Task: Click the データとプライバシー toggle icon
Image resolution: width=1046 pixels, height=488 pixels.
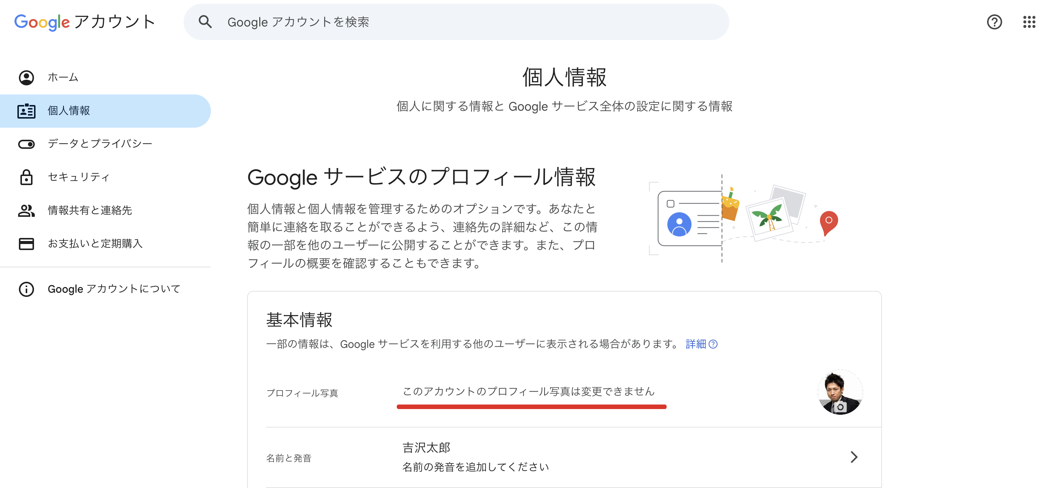Action: click(26, 144)
